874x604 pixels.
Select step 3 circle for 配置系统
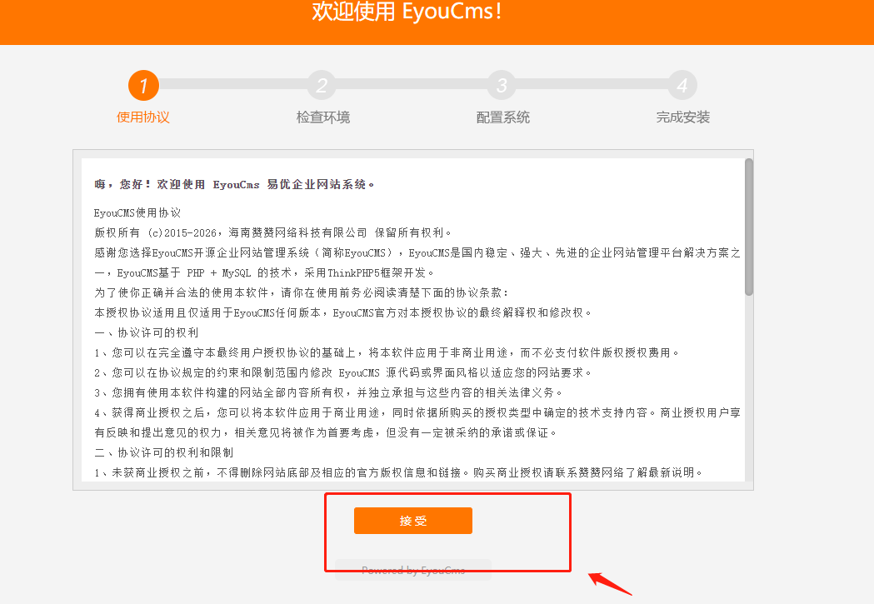point(502,85)
